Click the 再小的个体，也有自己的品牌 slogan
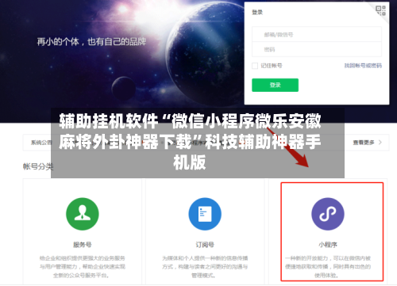The height and width of the screenshot is (286, 397). point(91,42)
